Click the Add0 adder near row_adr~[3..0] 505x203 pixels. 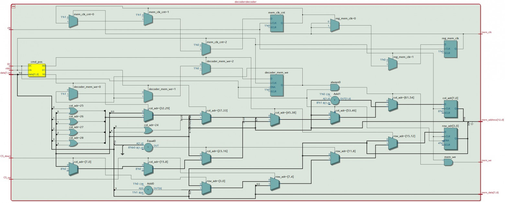coord(149,190)
